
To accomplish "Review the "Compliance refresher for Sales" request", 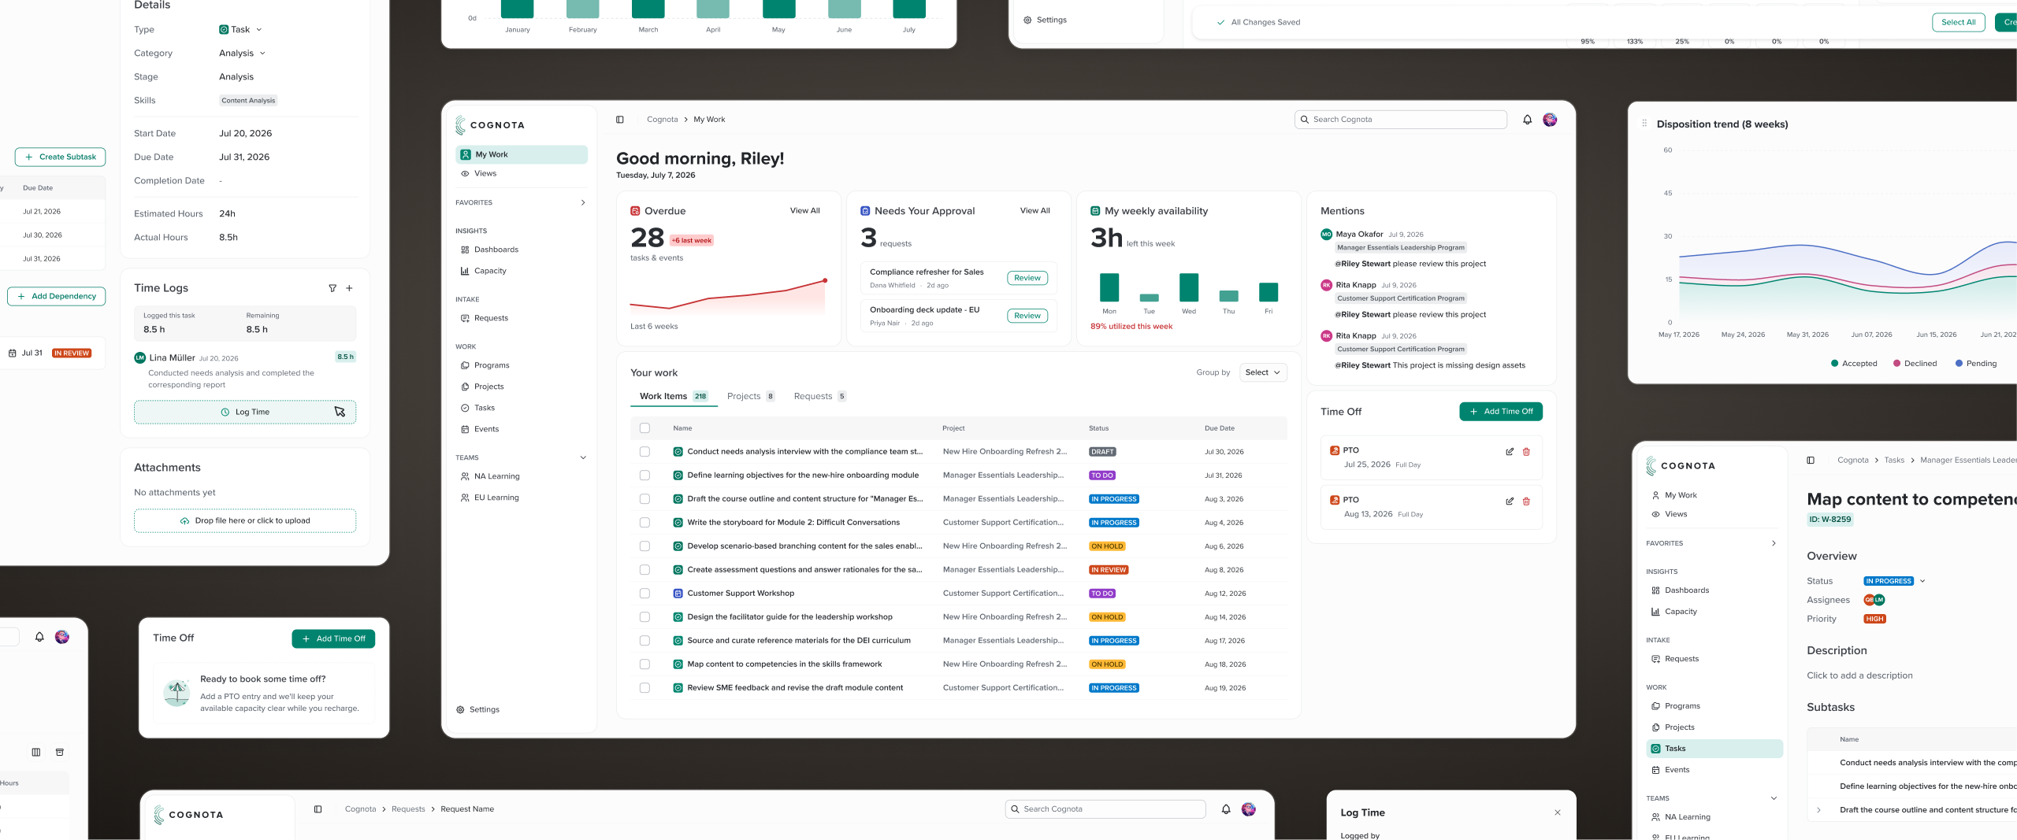I will [1027, 278].
